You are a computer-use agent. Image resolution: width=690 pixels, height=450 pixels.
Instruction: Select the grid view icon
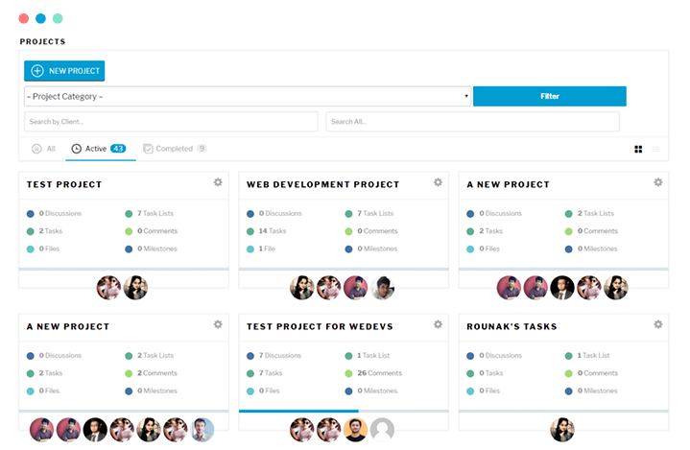(x=638, y=149)
